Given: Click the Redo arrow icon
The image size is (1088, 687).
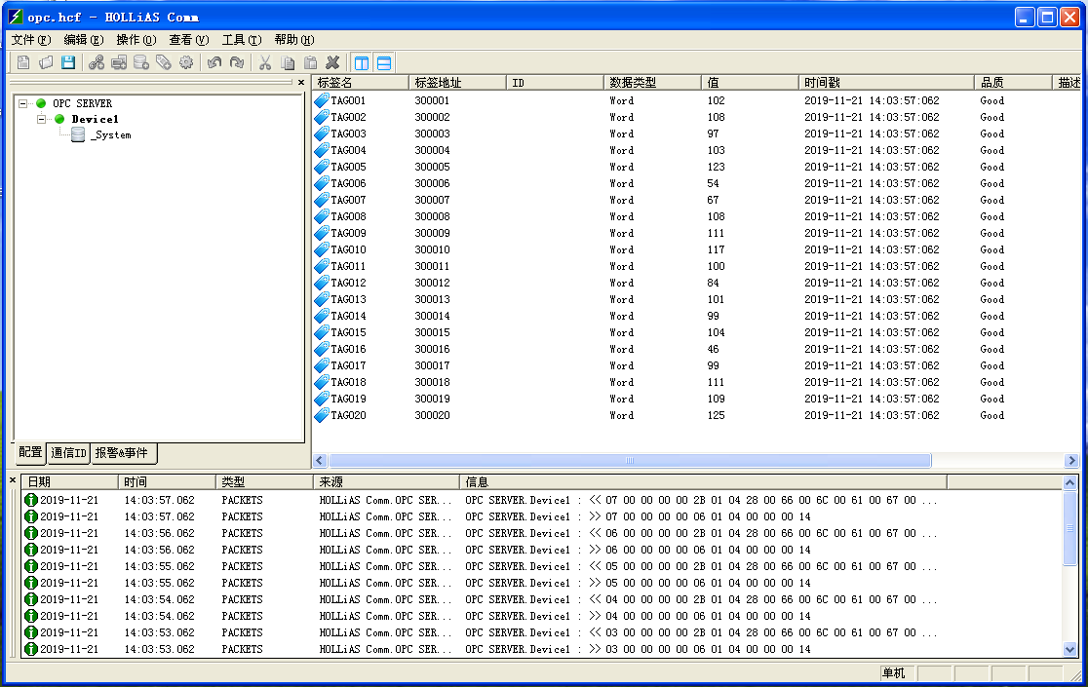Looking at the screenshot, I should click(237, 62).
